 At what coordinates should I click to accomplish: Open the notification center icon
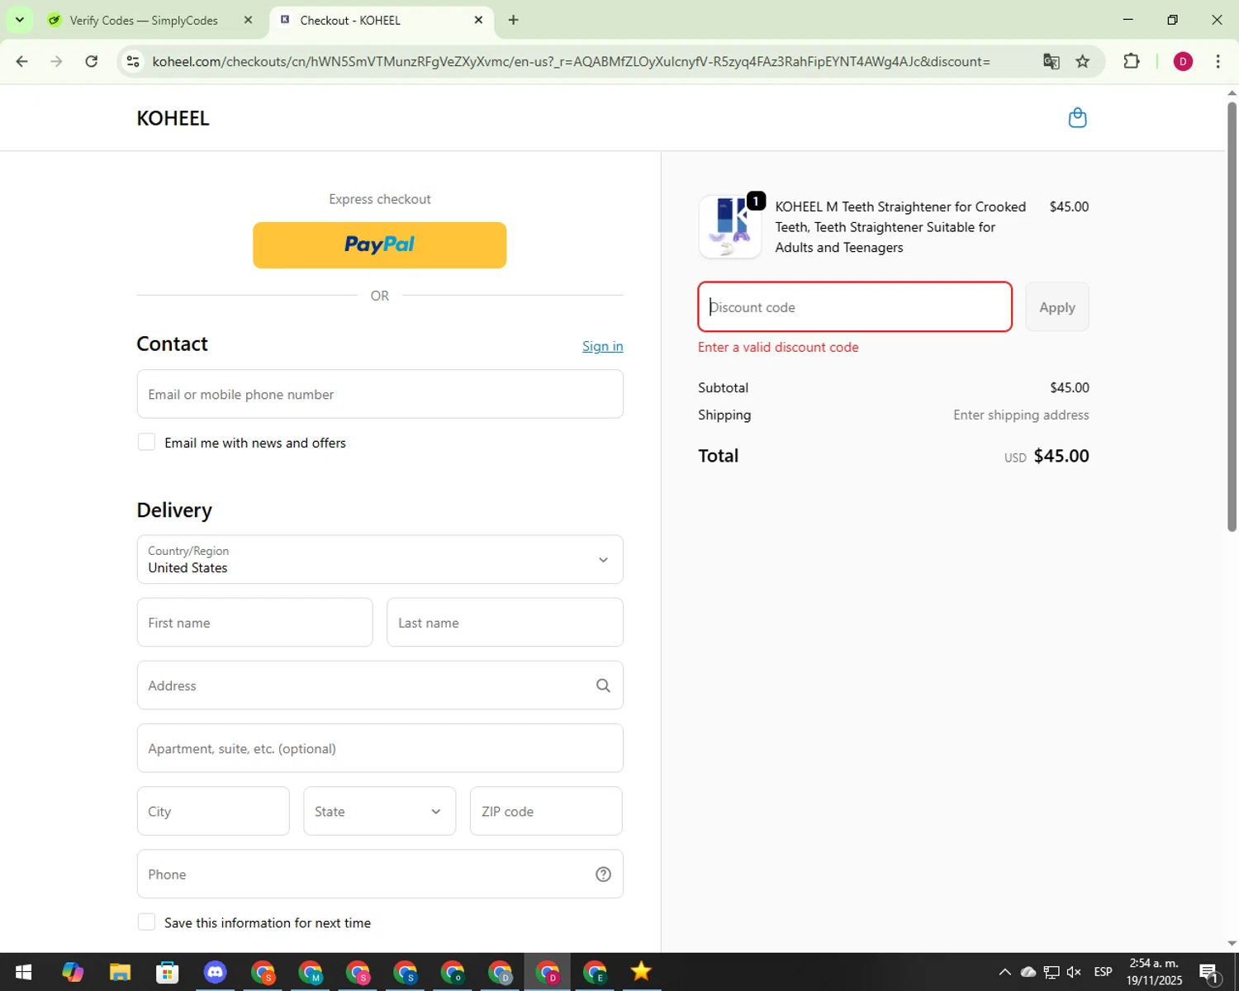click(x=1209, y=973)
